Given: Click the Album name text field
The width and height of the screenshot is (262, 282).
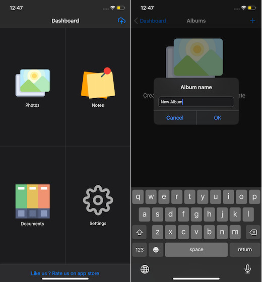Looking at the screenshot, I should (196, 102).
